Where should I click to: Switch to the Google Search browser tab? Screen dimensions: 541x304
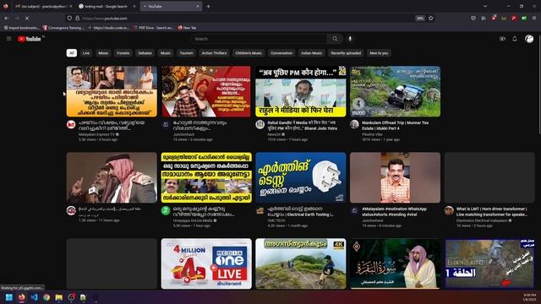click(x=107, y=6)
